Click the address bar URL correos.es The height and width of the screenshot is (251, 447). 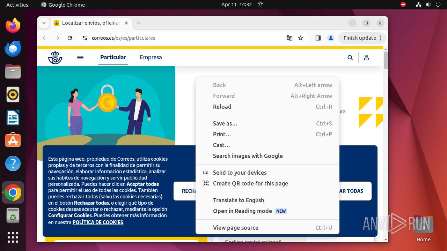[123, 38]
